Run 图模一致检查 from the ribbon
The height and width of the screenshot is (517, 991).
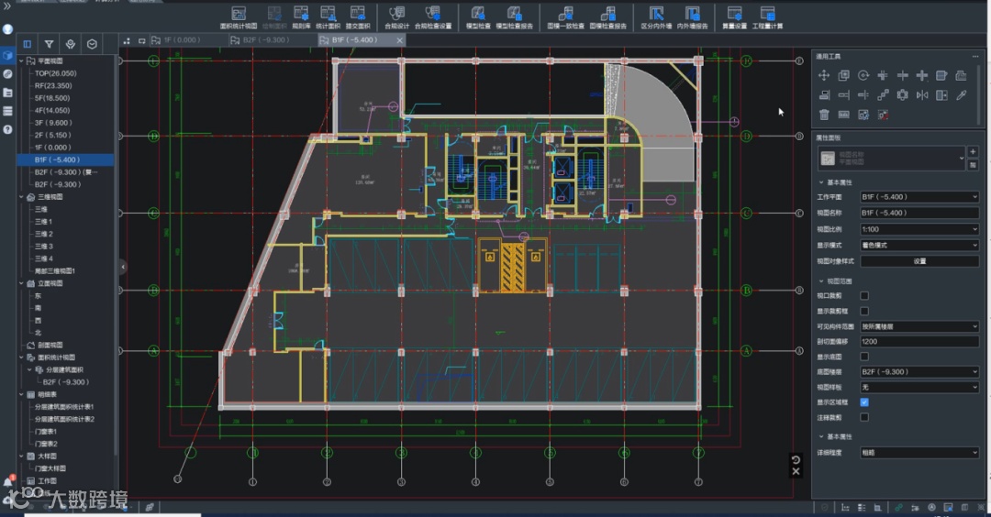click(565, 17)
